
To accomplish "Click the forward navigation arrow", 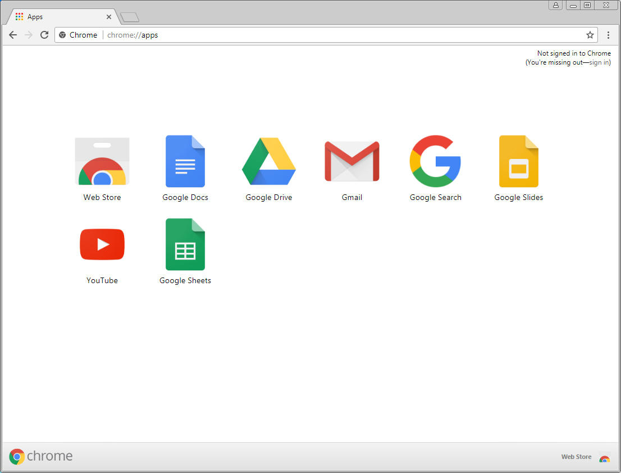I will [29, 35].
